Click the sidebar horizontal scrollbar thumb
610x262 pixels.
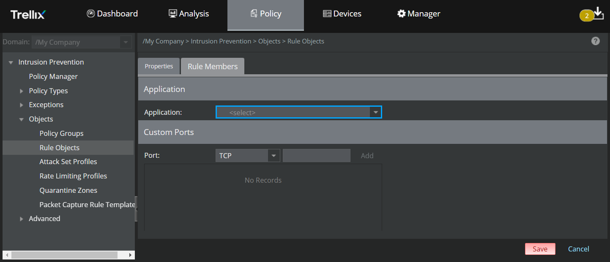64,255
